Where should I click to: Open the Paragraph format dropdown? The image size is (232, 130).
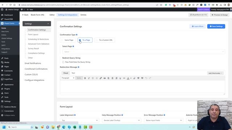click(x=68, y=78)
